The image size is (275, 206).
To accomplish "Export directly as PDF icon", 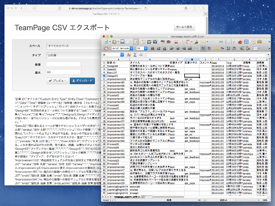I will coord(143,42).
